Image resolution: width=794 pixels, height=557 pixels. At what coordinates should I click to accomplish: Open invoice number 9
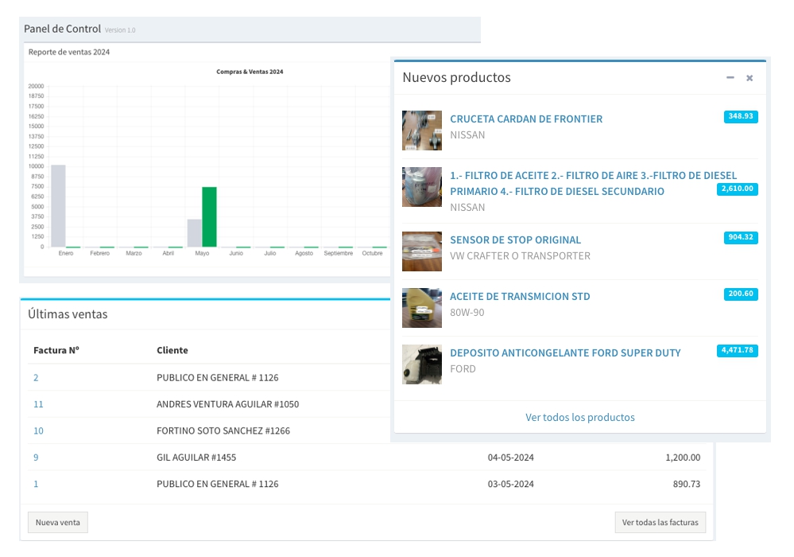36,458
